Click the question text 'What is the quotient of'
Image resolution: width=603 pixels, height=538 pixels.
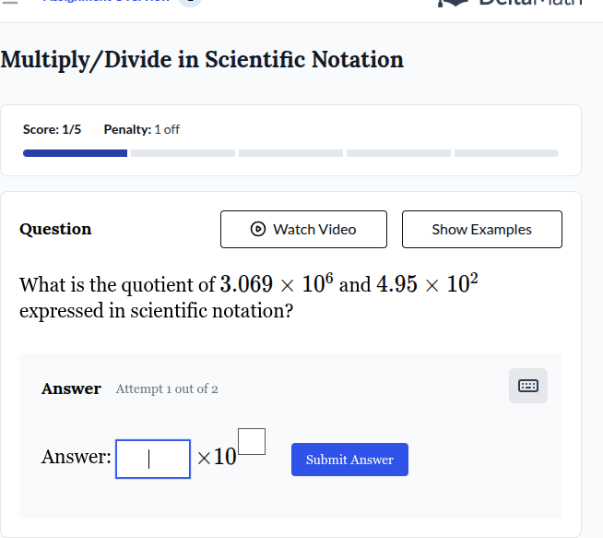coord(117,285)
